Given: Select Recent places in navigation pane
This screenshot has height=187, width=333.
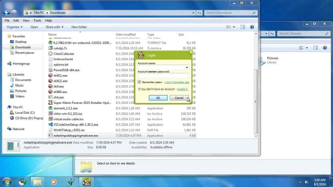Looking at the screenshot, I should point(25,53).
